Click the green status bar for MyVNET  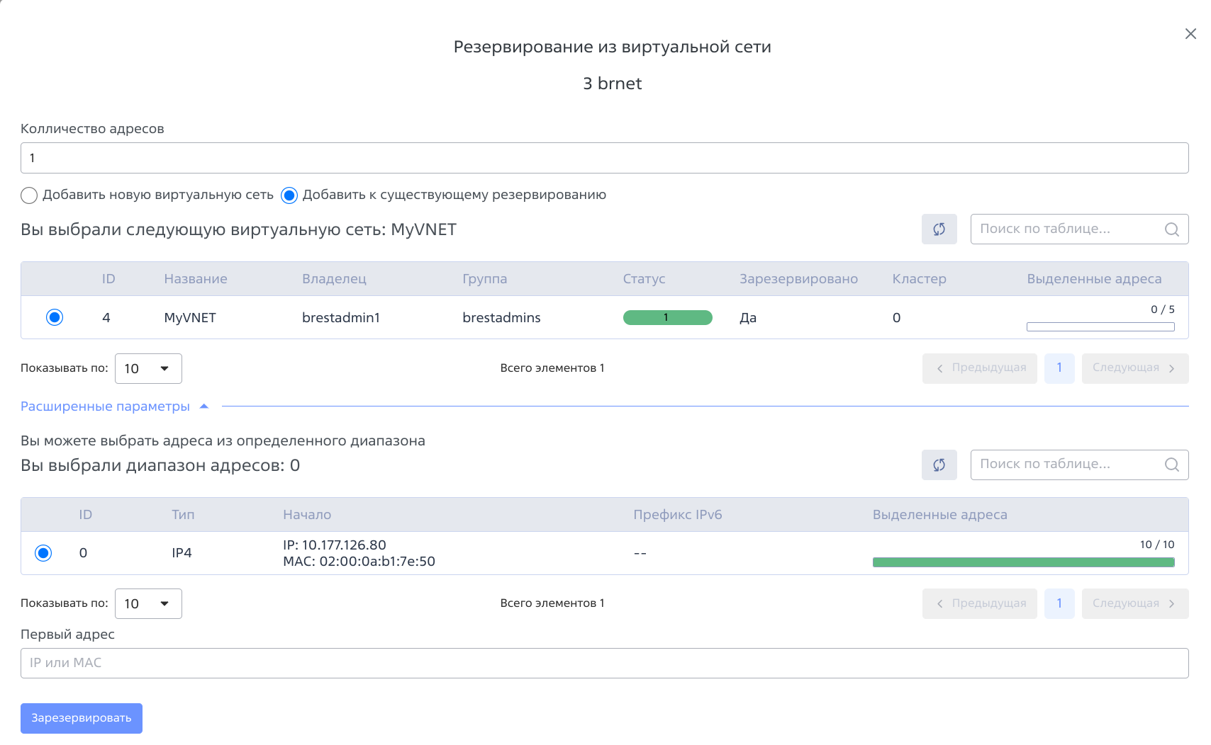point(667,317)
